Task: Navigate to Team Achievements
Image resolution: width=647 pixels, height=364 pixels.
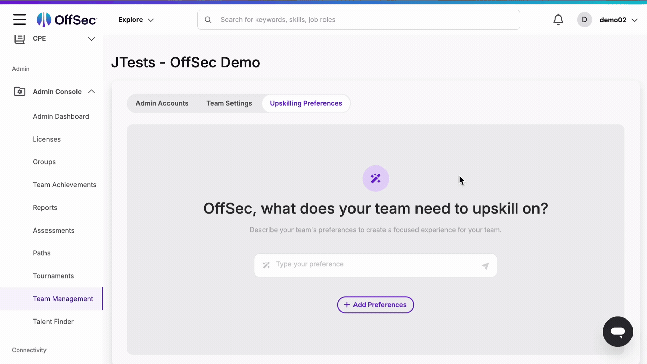Action: tap(64, 185)
